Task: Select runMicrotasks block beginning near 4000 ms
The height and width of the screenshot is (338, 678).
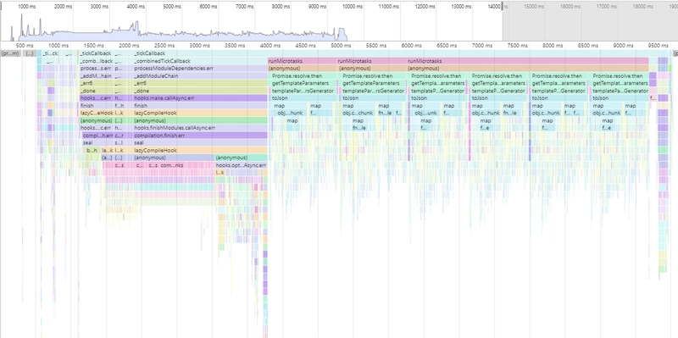Action: pos(302,61)
